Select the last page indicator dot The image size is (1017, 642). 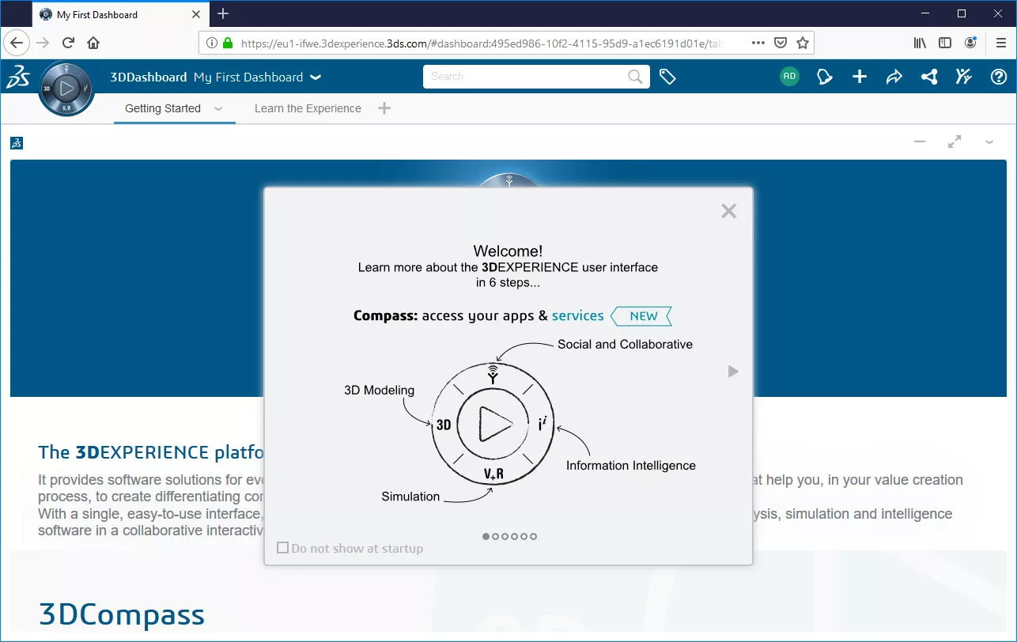534,536
